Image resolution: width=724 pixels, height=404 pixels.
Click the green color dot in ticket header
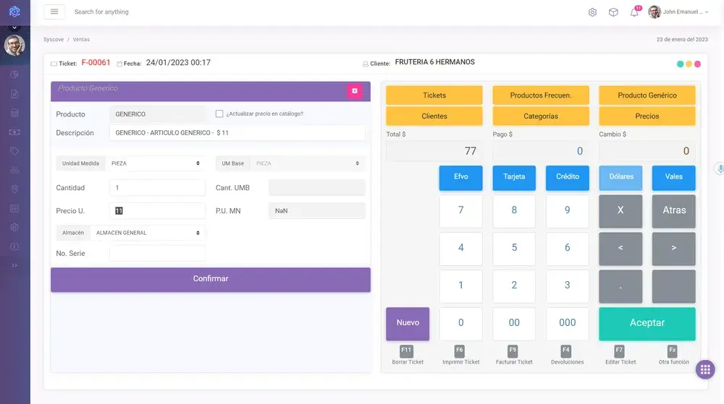point(680,64)
